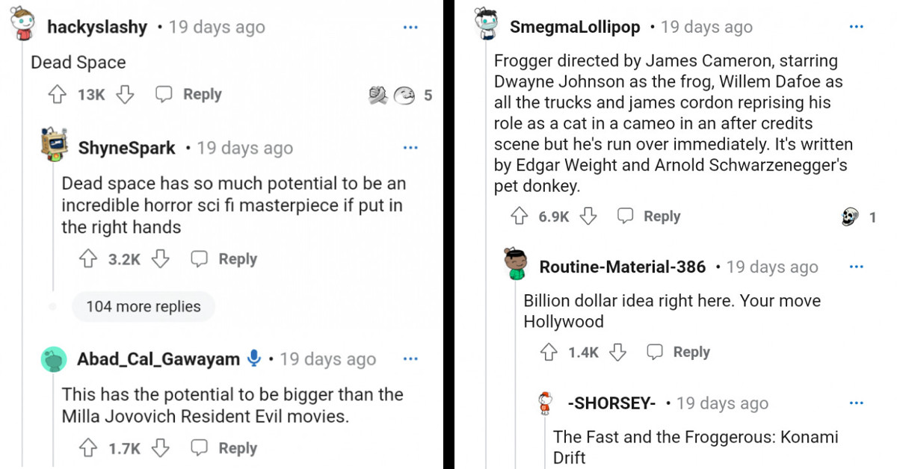Screen dimensions: 897x469
Task: Upvote ShyneSpark's comment
Action: (88, 259)
